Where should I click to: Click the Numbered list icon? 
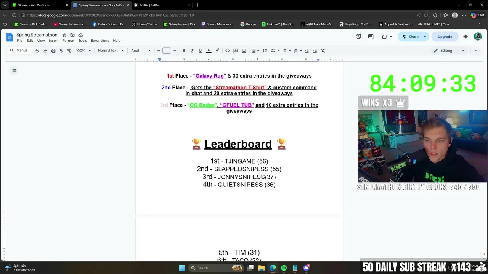(x=295, y=51)
